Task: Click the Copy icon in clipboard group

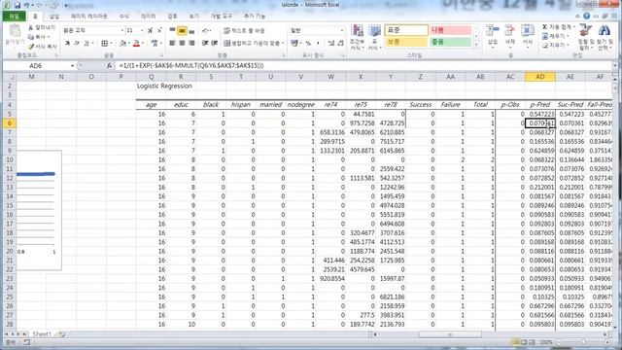Action: point(31,37)
